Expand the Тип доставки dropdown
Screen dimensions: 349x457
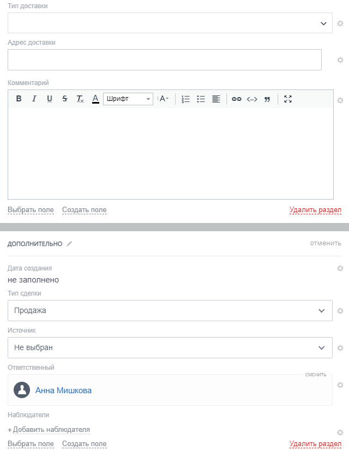(170, 23)
